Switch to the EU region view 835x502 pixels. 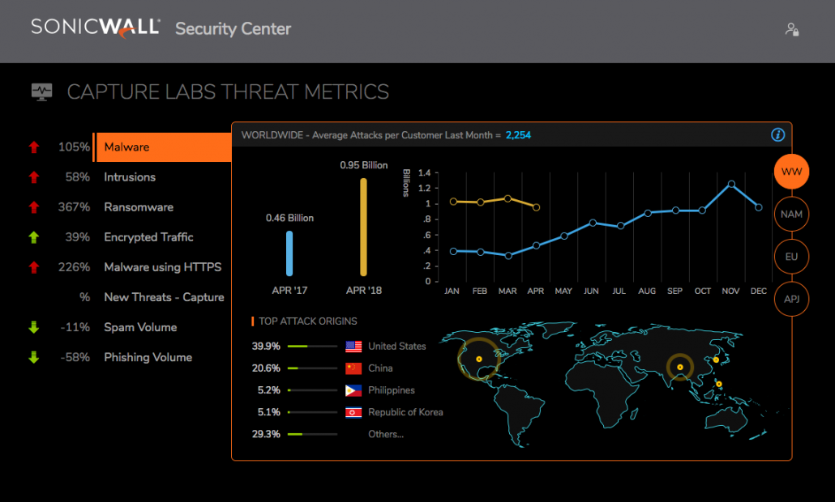tap(791, 256)
